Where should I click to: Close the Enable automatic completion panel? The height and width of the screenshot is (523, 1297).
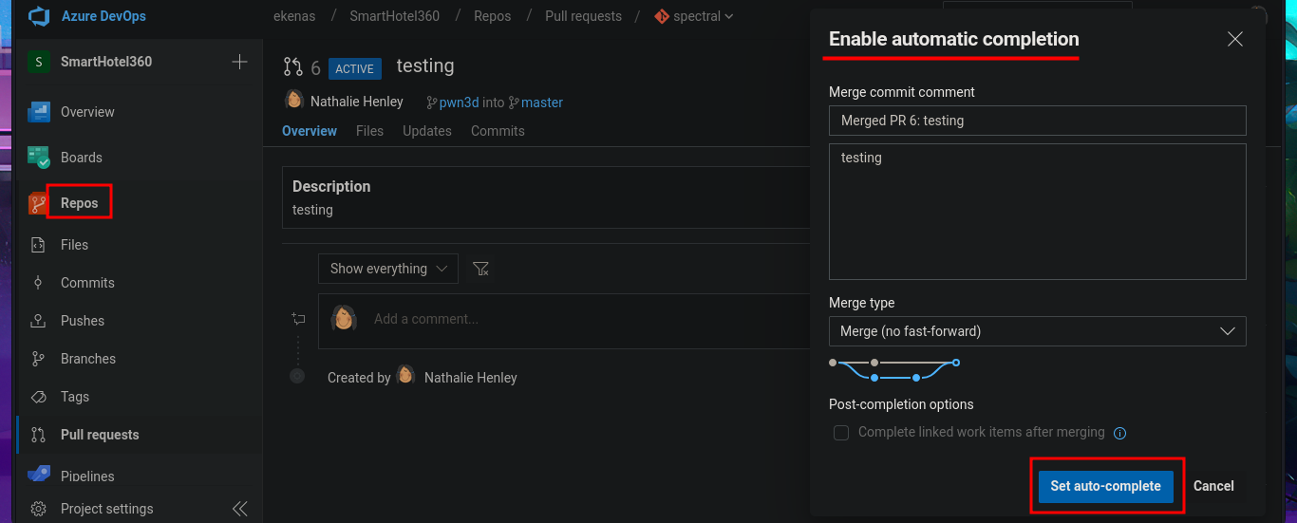coord(1234,39)
